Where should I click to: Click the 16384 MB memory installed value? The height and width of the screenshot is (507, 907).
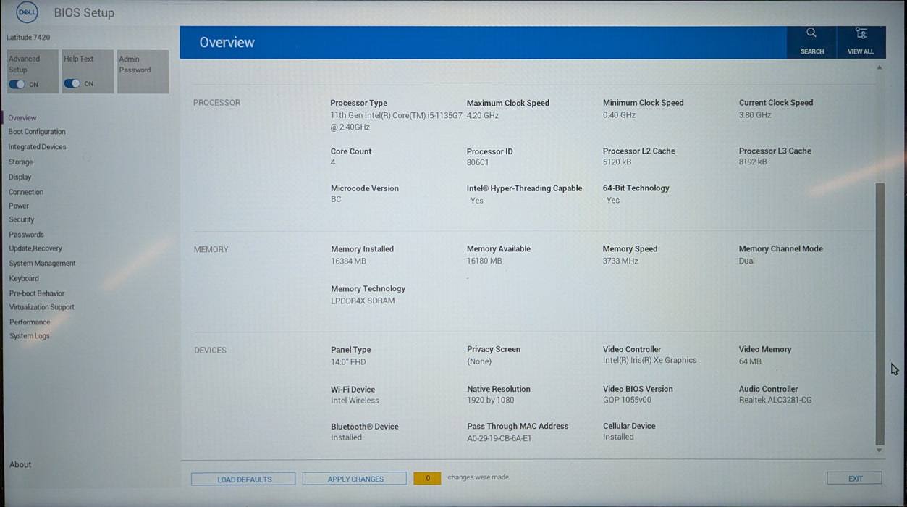click(x=349, y=261)
